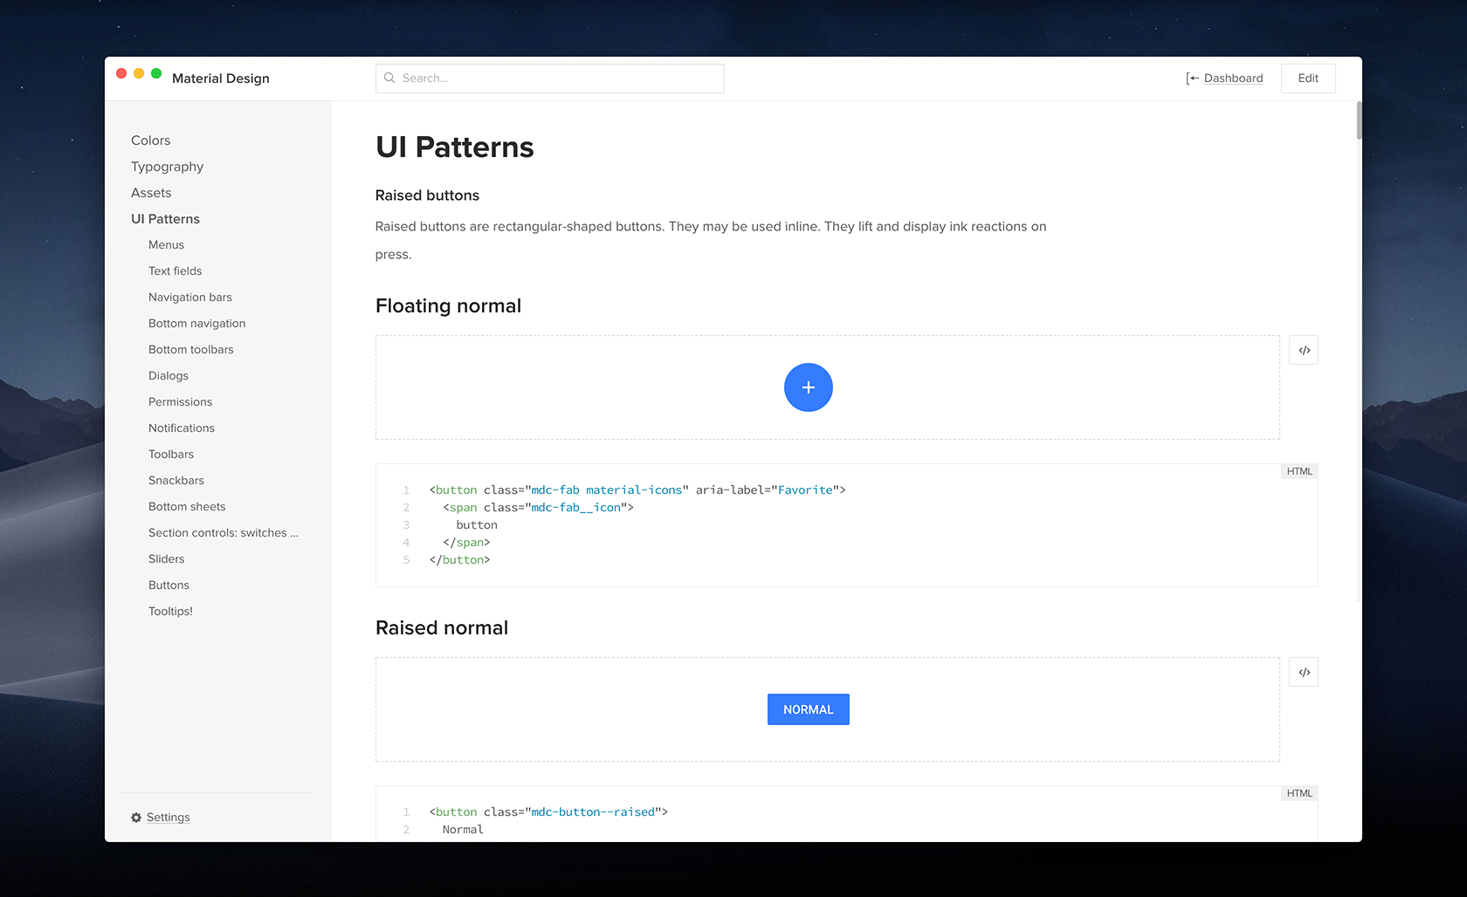
Task: Open the Colors section in sidebar
Action: click(x=150, y=140)
